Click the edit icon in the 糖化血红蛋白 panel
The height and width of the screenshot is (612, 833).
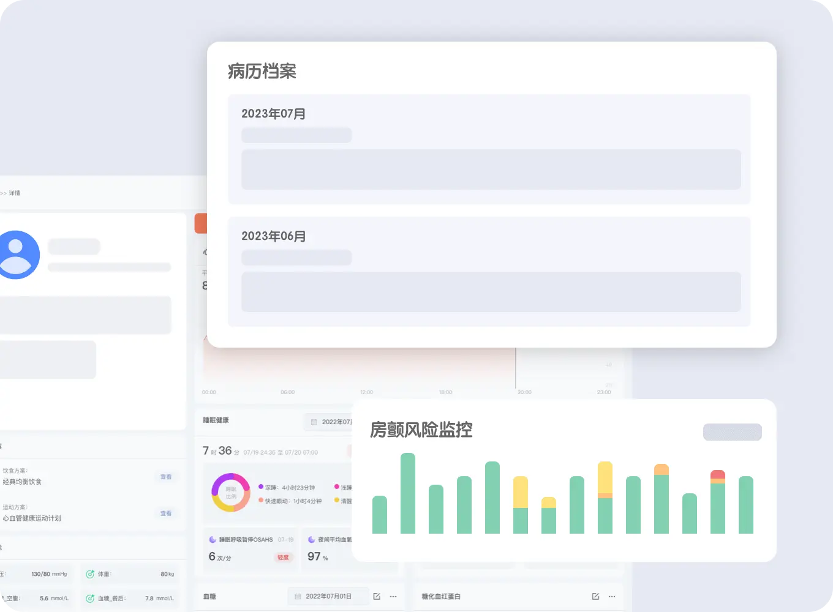click(x=595, y=596)
